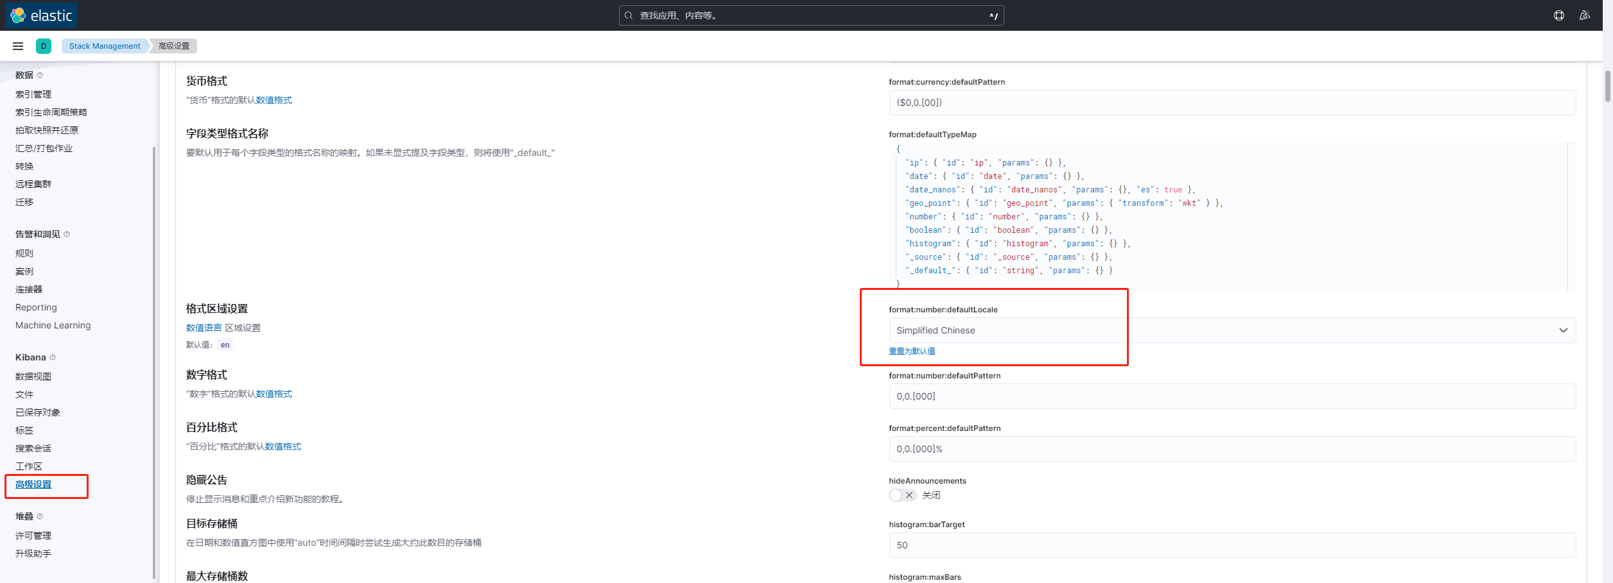Click the Elastic logo
The height and width of the screenshot is (583, 1613).
pos(41,15)
